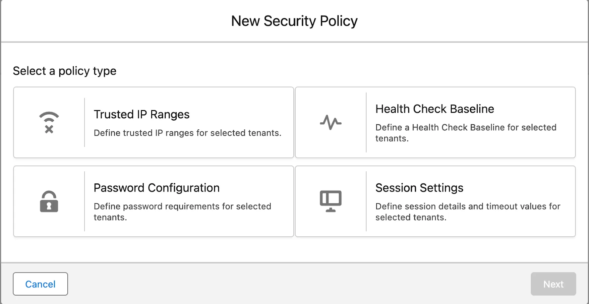589x304 pixels.
Task: Click the white space below the policy cards
Action: tap(294, 249)
